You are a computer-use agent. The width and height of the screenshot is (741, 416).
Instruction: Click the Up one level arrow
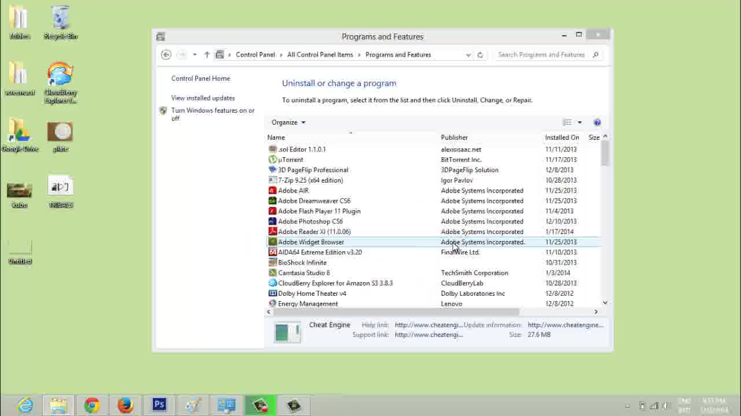click(x=207, y=55)
